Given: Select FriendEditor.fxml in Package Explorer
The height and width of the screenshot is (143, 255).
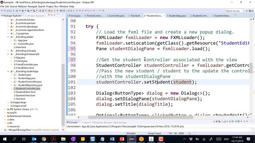Looking at the screenshot, I should (x=25, y=68).
